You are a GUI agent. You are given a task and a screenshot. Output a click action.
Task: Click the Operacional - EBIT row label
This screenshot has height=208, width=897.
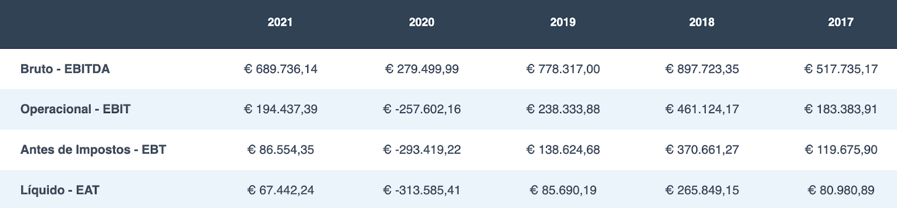coord(75,109)
